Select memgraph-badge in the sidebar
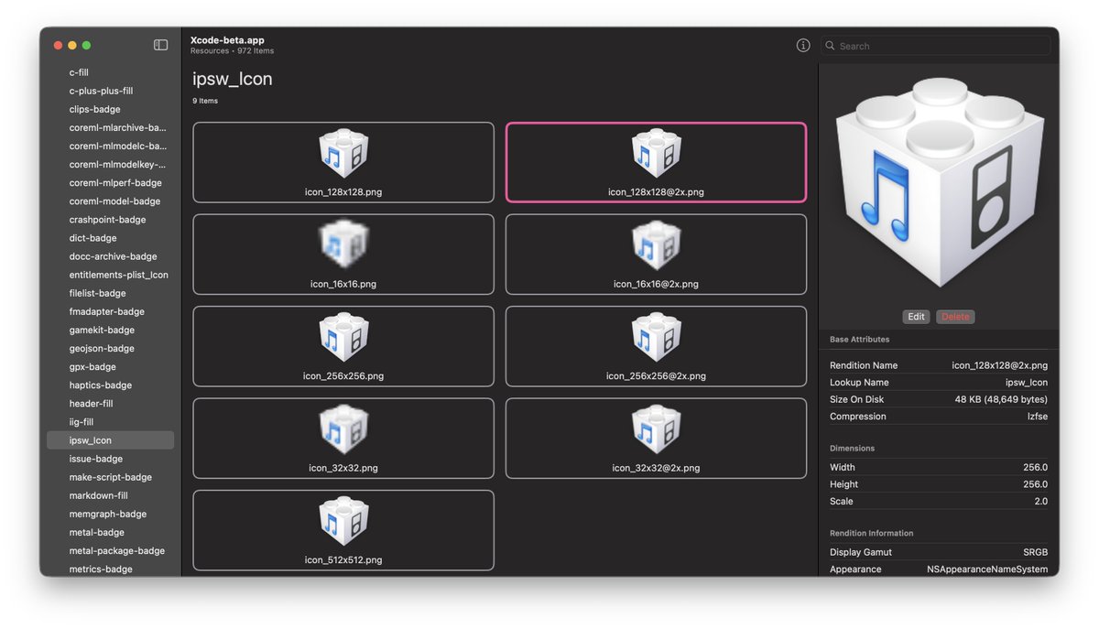The width and height of the screenshot is (1099, 629). point(110,514)
